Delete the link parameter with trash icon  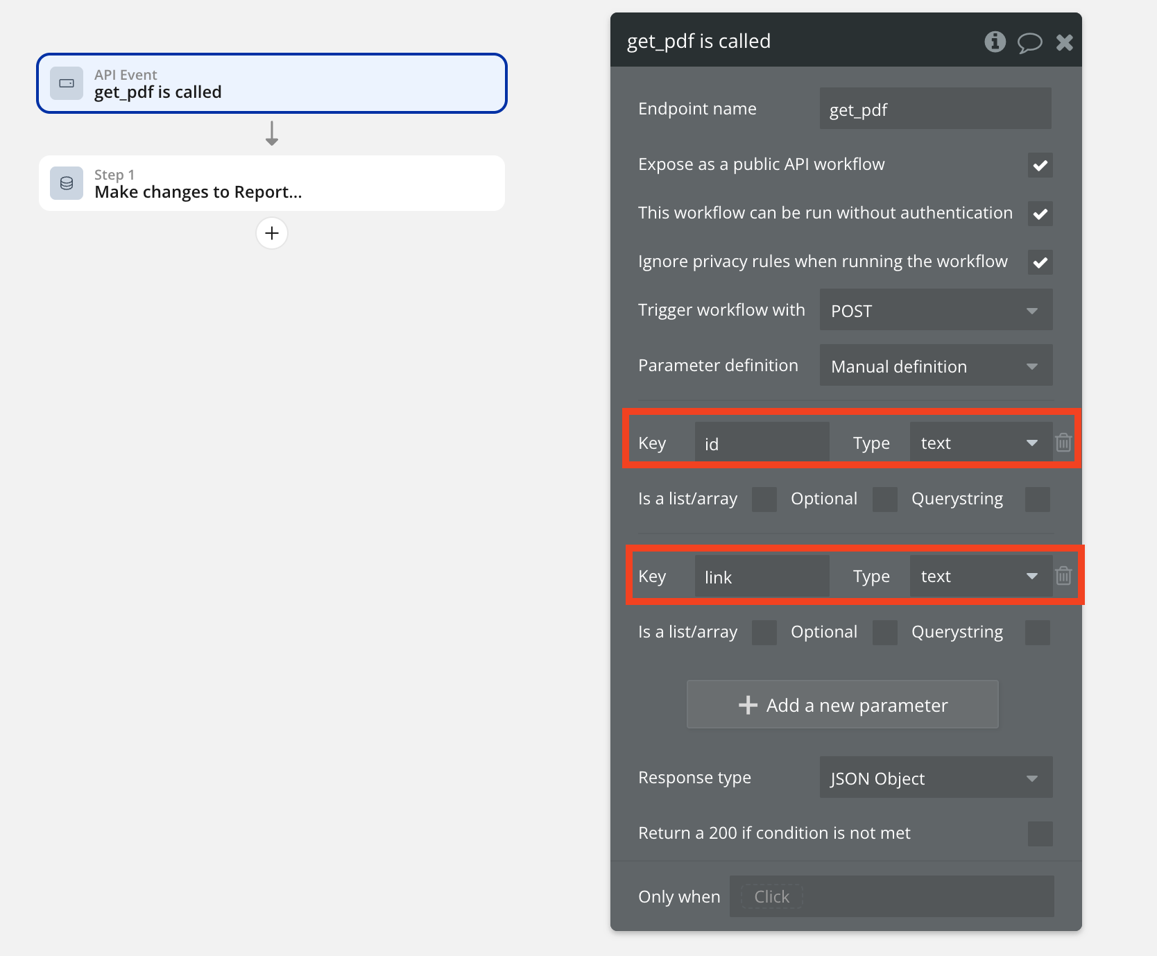click(x=1063, y=576)
